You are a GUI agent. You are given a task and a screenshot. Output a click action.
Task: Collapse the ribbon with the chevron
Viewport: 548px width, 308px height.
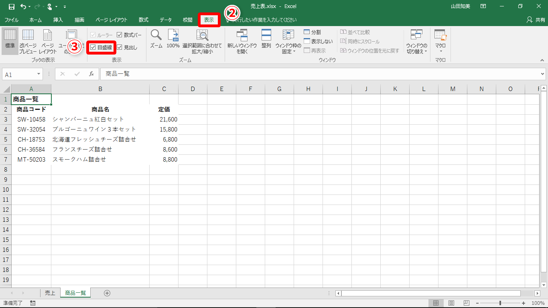pyautogui.click(x=542, y=60)
